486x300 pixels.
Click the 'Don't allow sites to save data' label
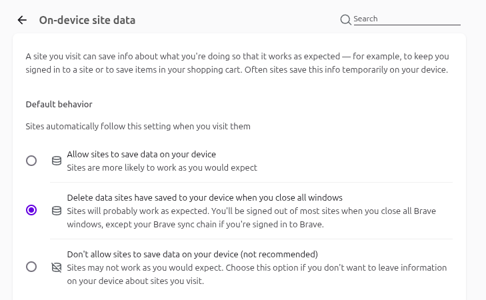(192, 255)
